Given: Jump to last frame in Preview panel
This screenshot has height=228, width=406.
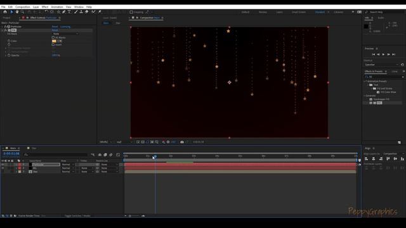Looking at the screenshot, I should pyautogui.click(x=394, y=54).
